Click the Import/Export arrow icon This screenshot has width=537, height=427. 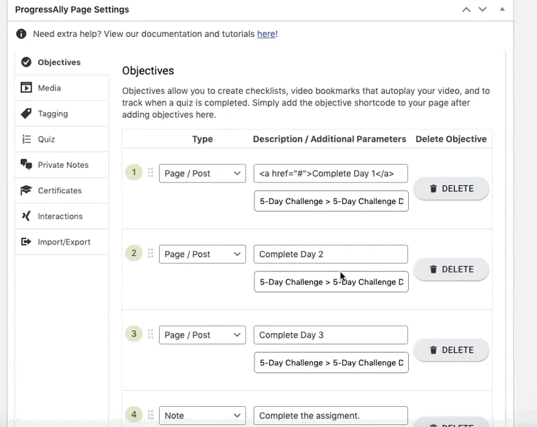[26, 242]
